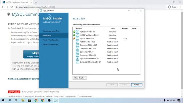Reload the browser page

click(x=11, y=7)
